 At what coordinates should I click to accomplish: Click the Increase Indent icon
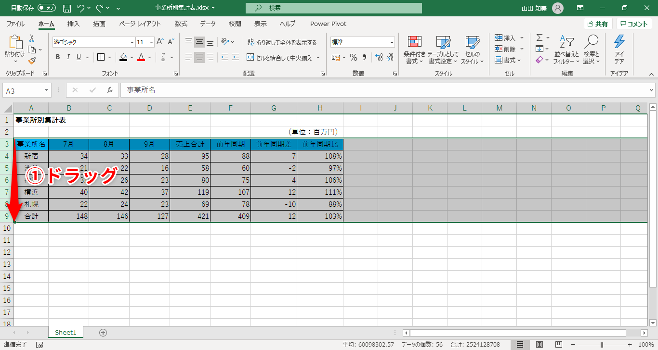235,57
